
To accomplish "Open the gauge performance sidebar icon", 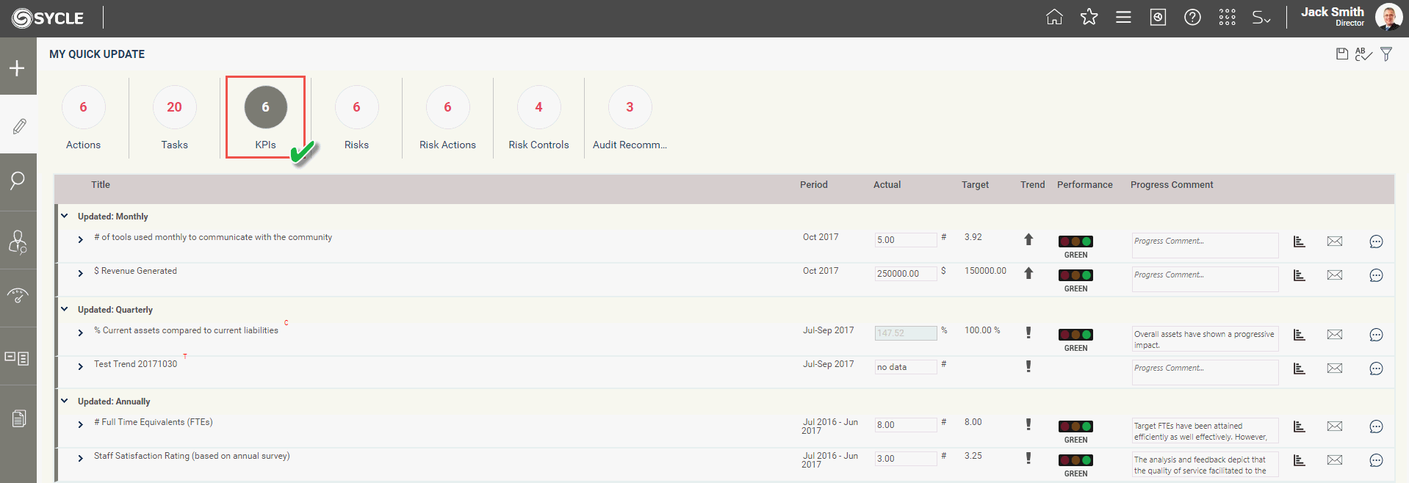I will pyautogui.click(x=18, y=296).
